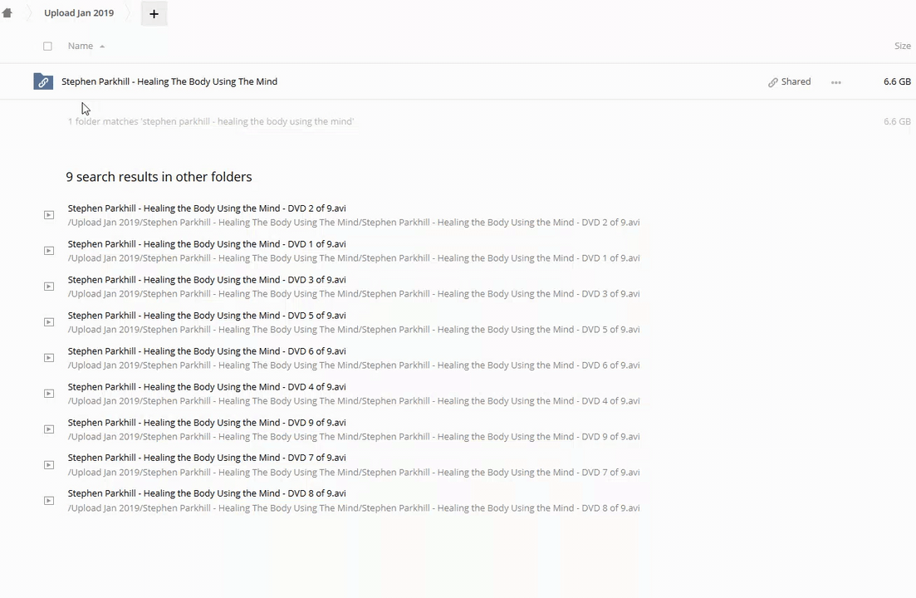Click video icon for DVD 1 of 9
The width and height of the screenshot is (916, 598).
[49, 251]
